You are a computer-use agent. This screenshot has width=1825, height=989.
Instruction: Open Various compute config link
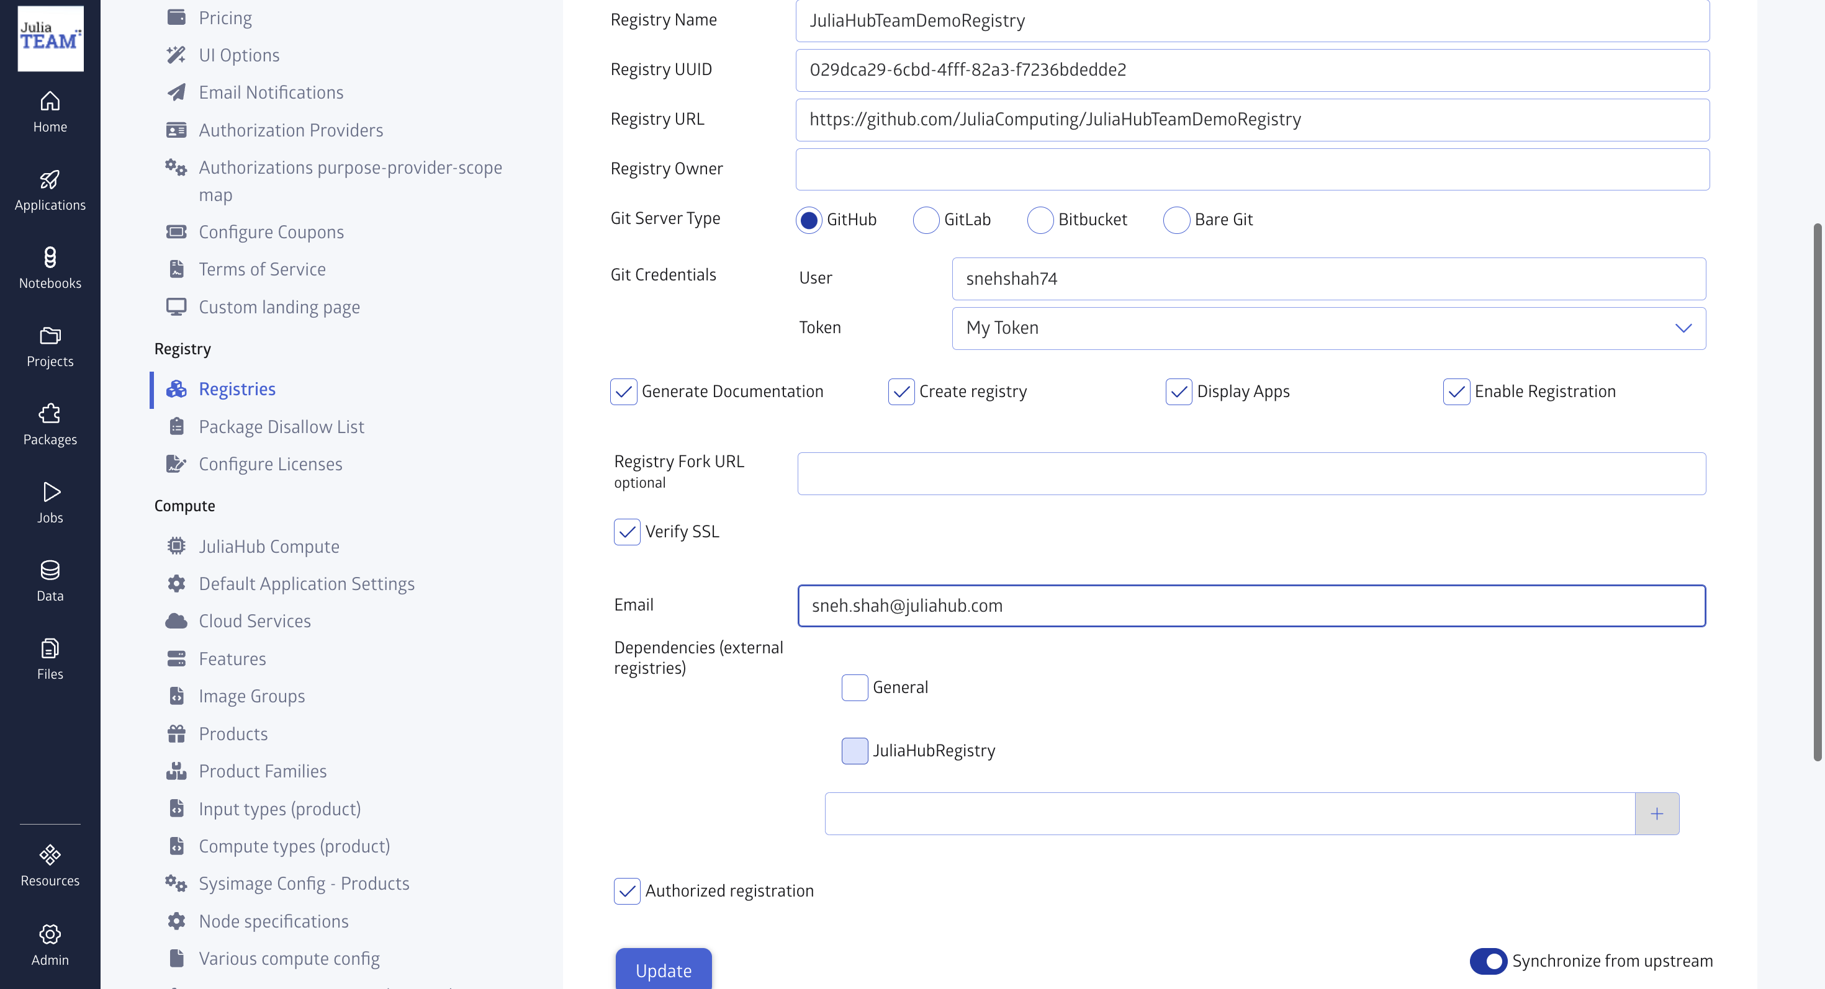[x=289, y=959]
